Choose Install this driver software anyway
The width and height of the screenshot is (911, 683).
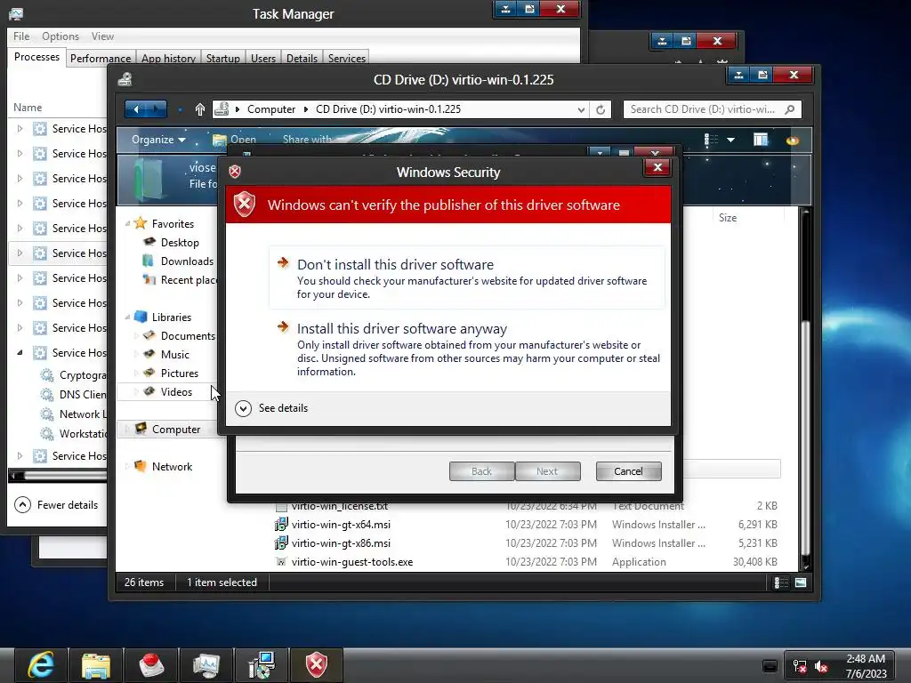[x=466, y=350]
